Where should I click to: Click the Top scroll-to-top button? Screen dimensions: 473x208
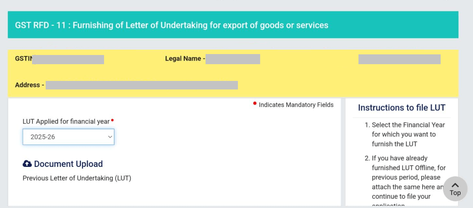tap(455, 188)
